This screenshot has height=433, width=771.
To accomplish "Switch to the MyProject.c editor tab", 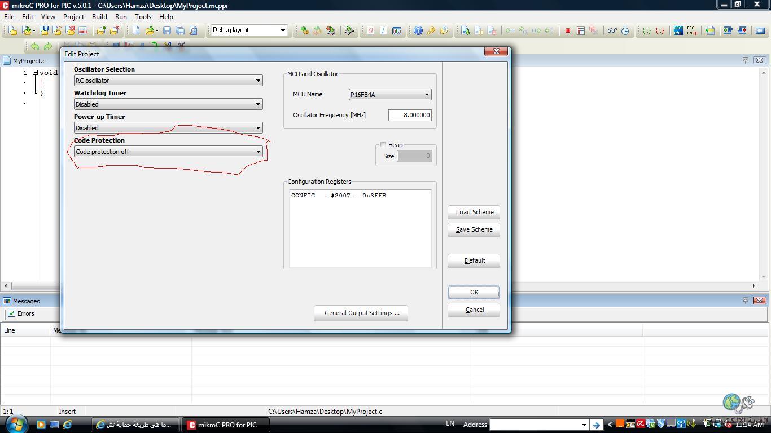I will coord(25,60).
